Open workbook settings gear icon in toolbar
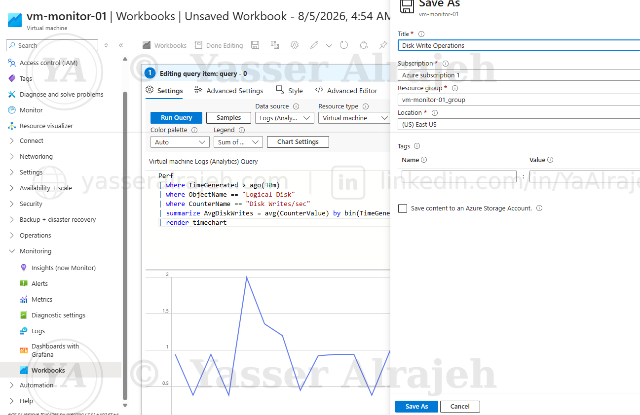Screen dimensions: 640x415 (x=295, y=45)
